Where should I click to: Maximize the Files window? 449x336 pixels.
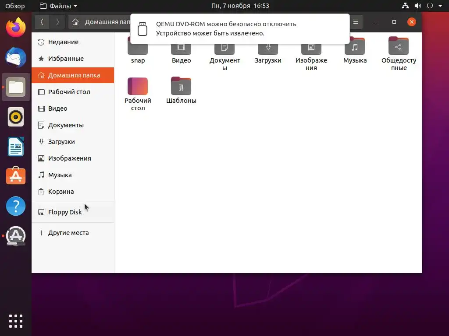(394, 22)
